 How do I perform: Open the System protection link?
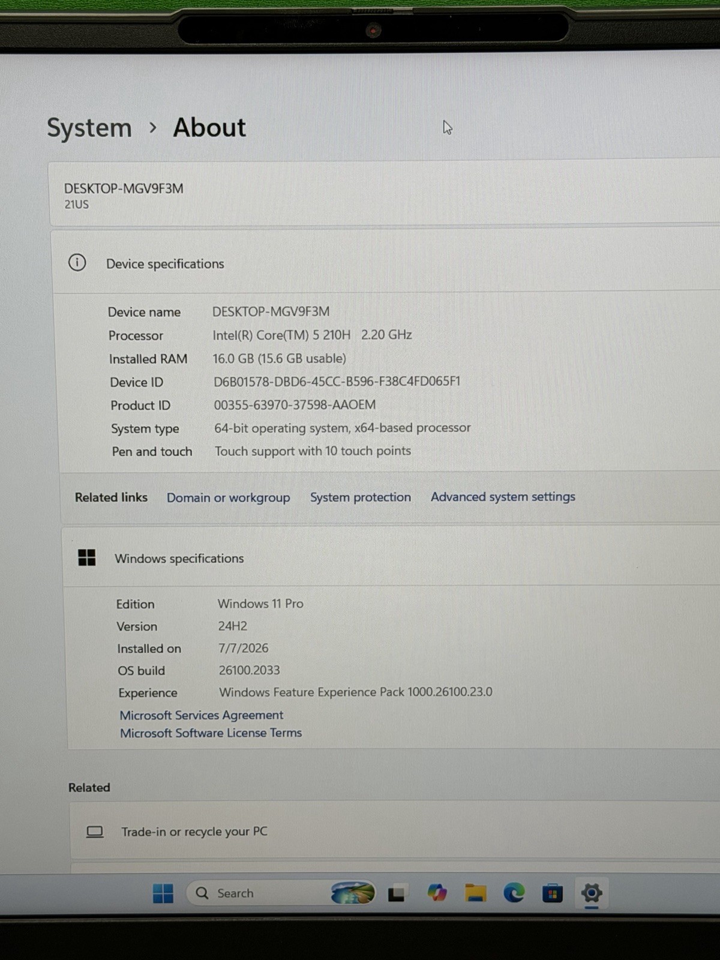coord(361,497)
